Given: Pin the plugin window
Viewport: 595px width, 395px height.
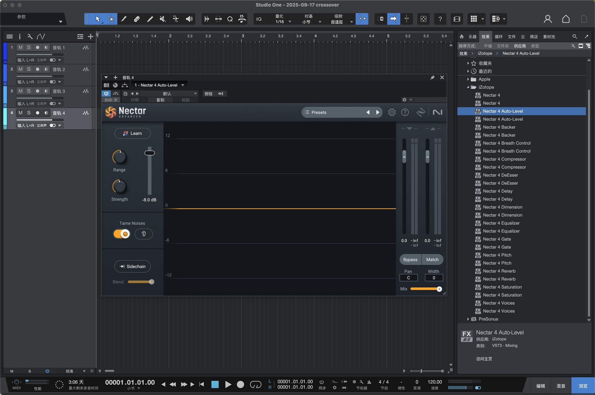Looking at the screenshot, I should tap(432, 78).
